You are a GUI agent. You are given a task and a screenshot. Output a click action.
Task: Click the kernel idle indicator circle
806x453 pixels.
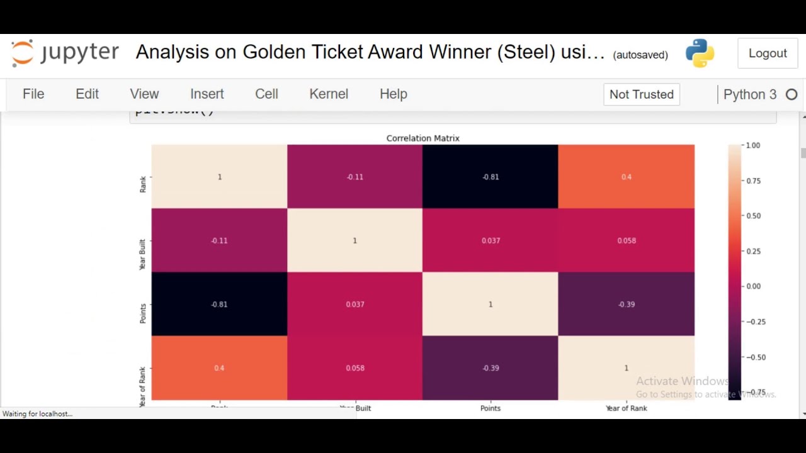(x=792, y=94)
